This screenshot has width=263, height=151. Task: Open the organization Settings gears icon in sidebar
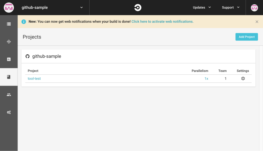(x=9, y=112)
